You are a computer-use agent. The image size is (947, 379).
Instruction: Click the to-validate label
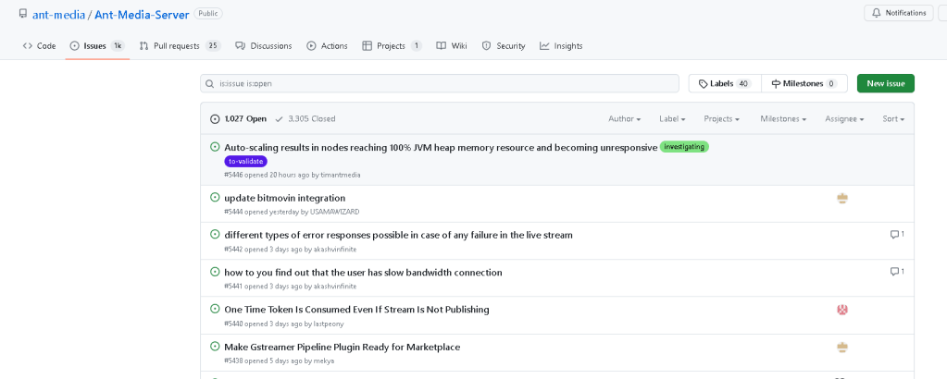click(x=246, y=162)
